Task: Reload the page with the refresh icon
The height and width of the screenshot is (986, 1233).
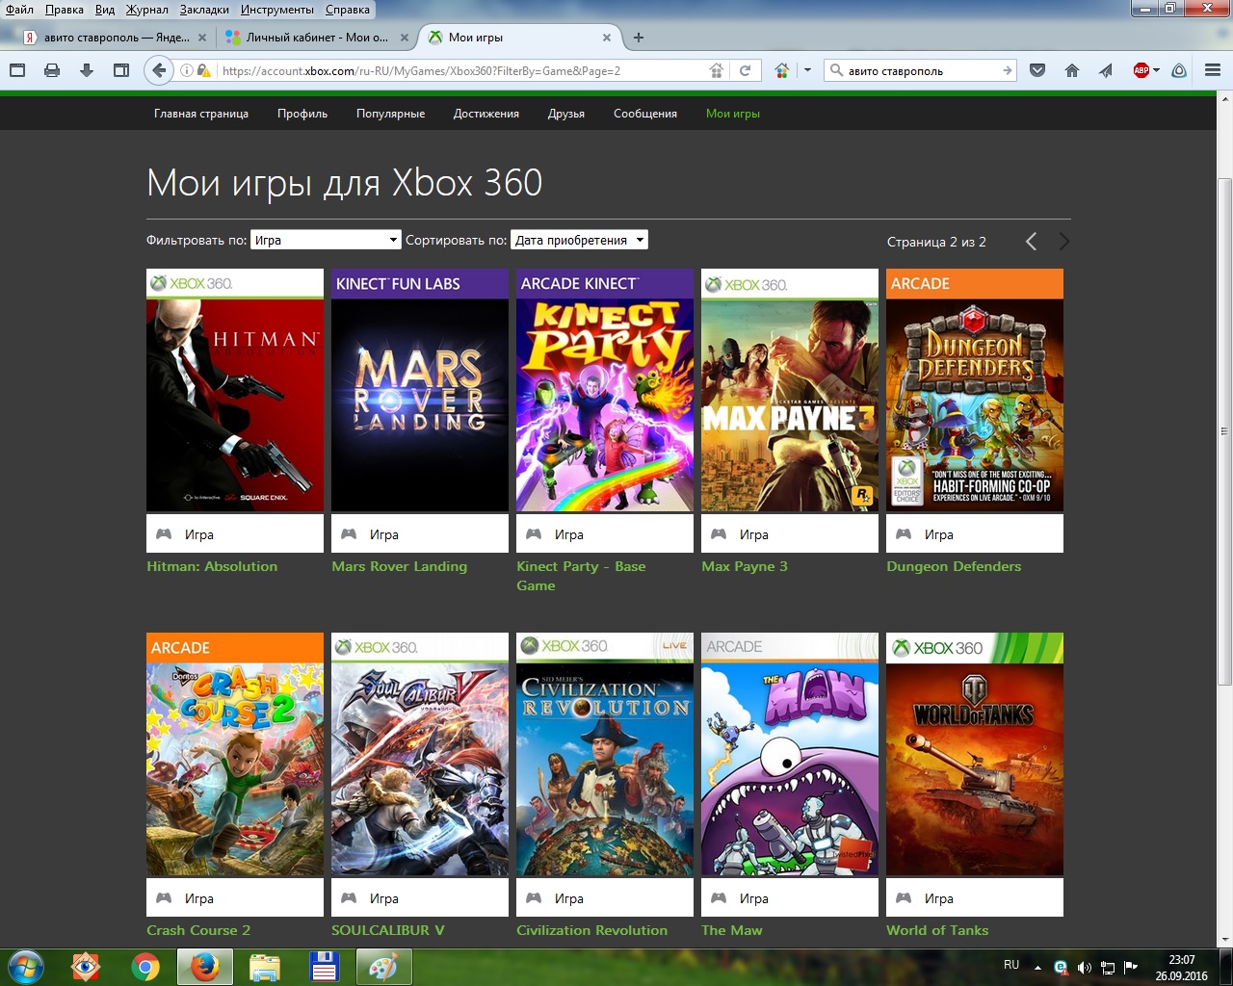Action: click(745, 70)
